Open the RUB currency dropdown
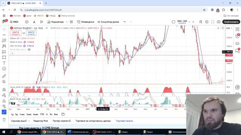This screenshot has height=135, width=241. click(229, 28)
